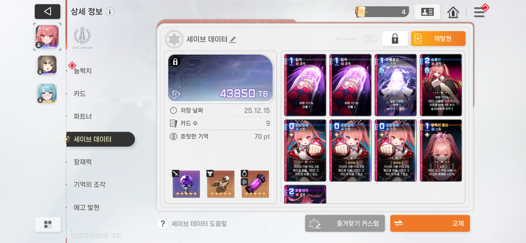Click the back arrow button
Viewport: 526px width, 243px height.
pos(48,12)
